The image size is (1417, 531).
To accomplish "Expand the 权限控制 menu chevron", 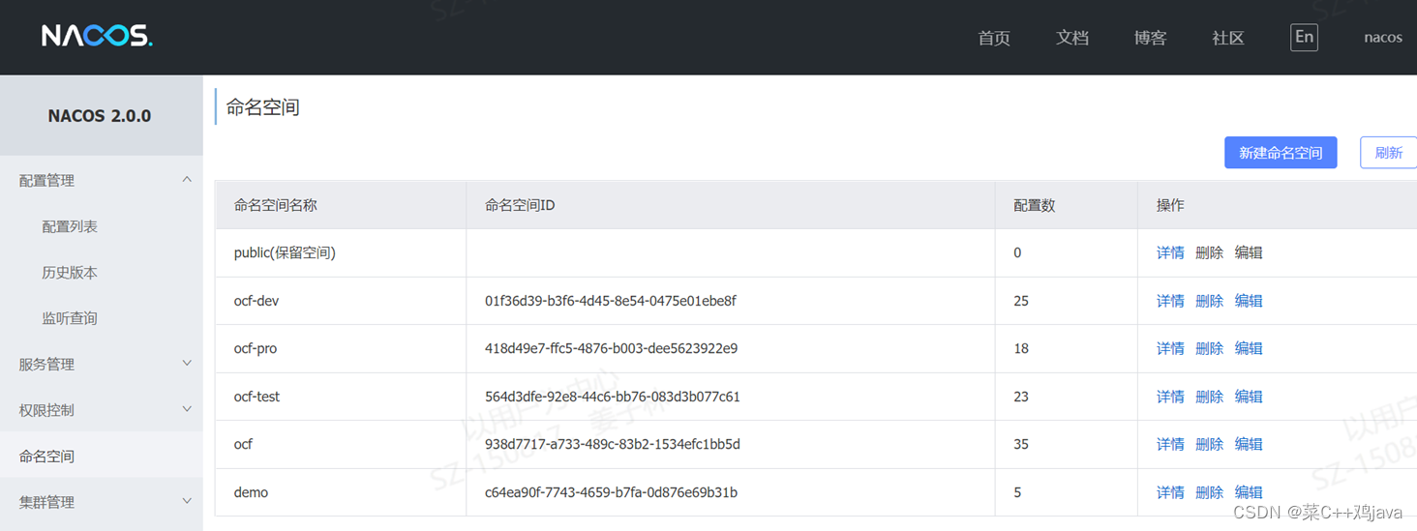I will tap(187, 409).
